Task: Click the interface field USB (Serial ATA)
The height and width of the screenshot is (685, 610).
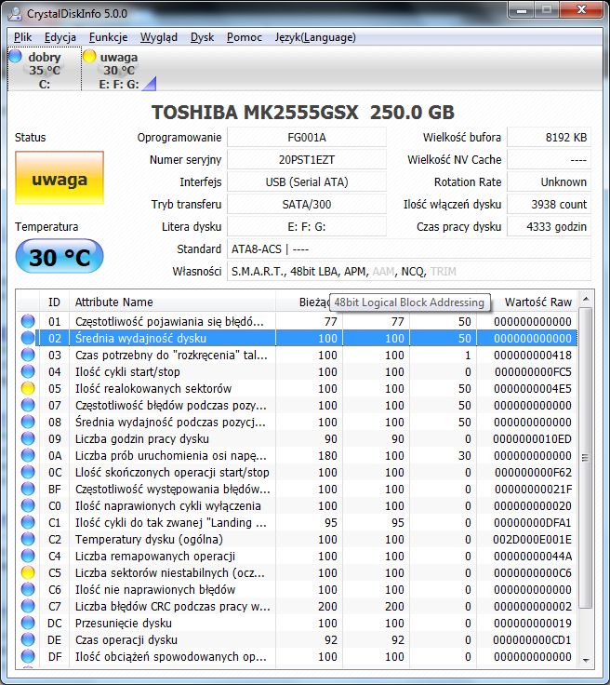Action: [x=307, y=182]
